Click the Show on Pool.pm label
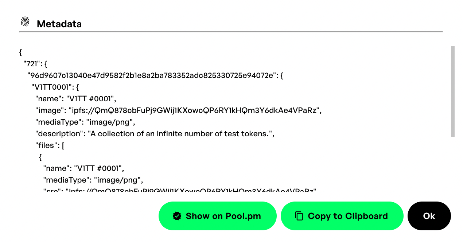463x242 pixels. [223, 216]
